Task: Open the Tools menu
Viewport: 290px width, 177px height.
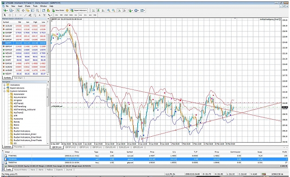Action: tap(35, 6)
